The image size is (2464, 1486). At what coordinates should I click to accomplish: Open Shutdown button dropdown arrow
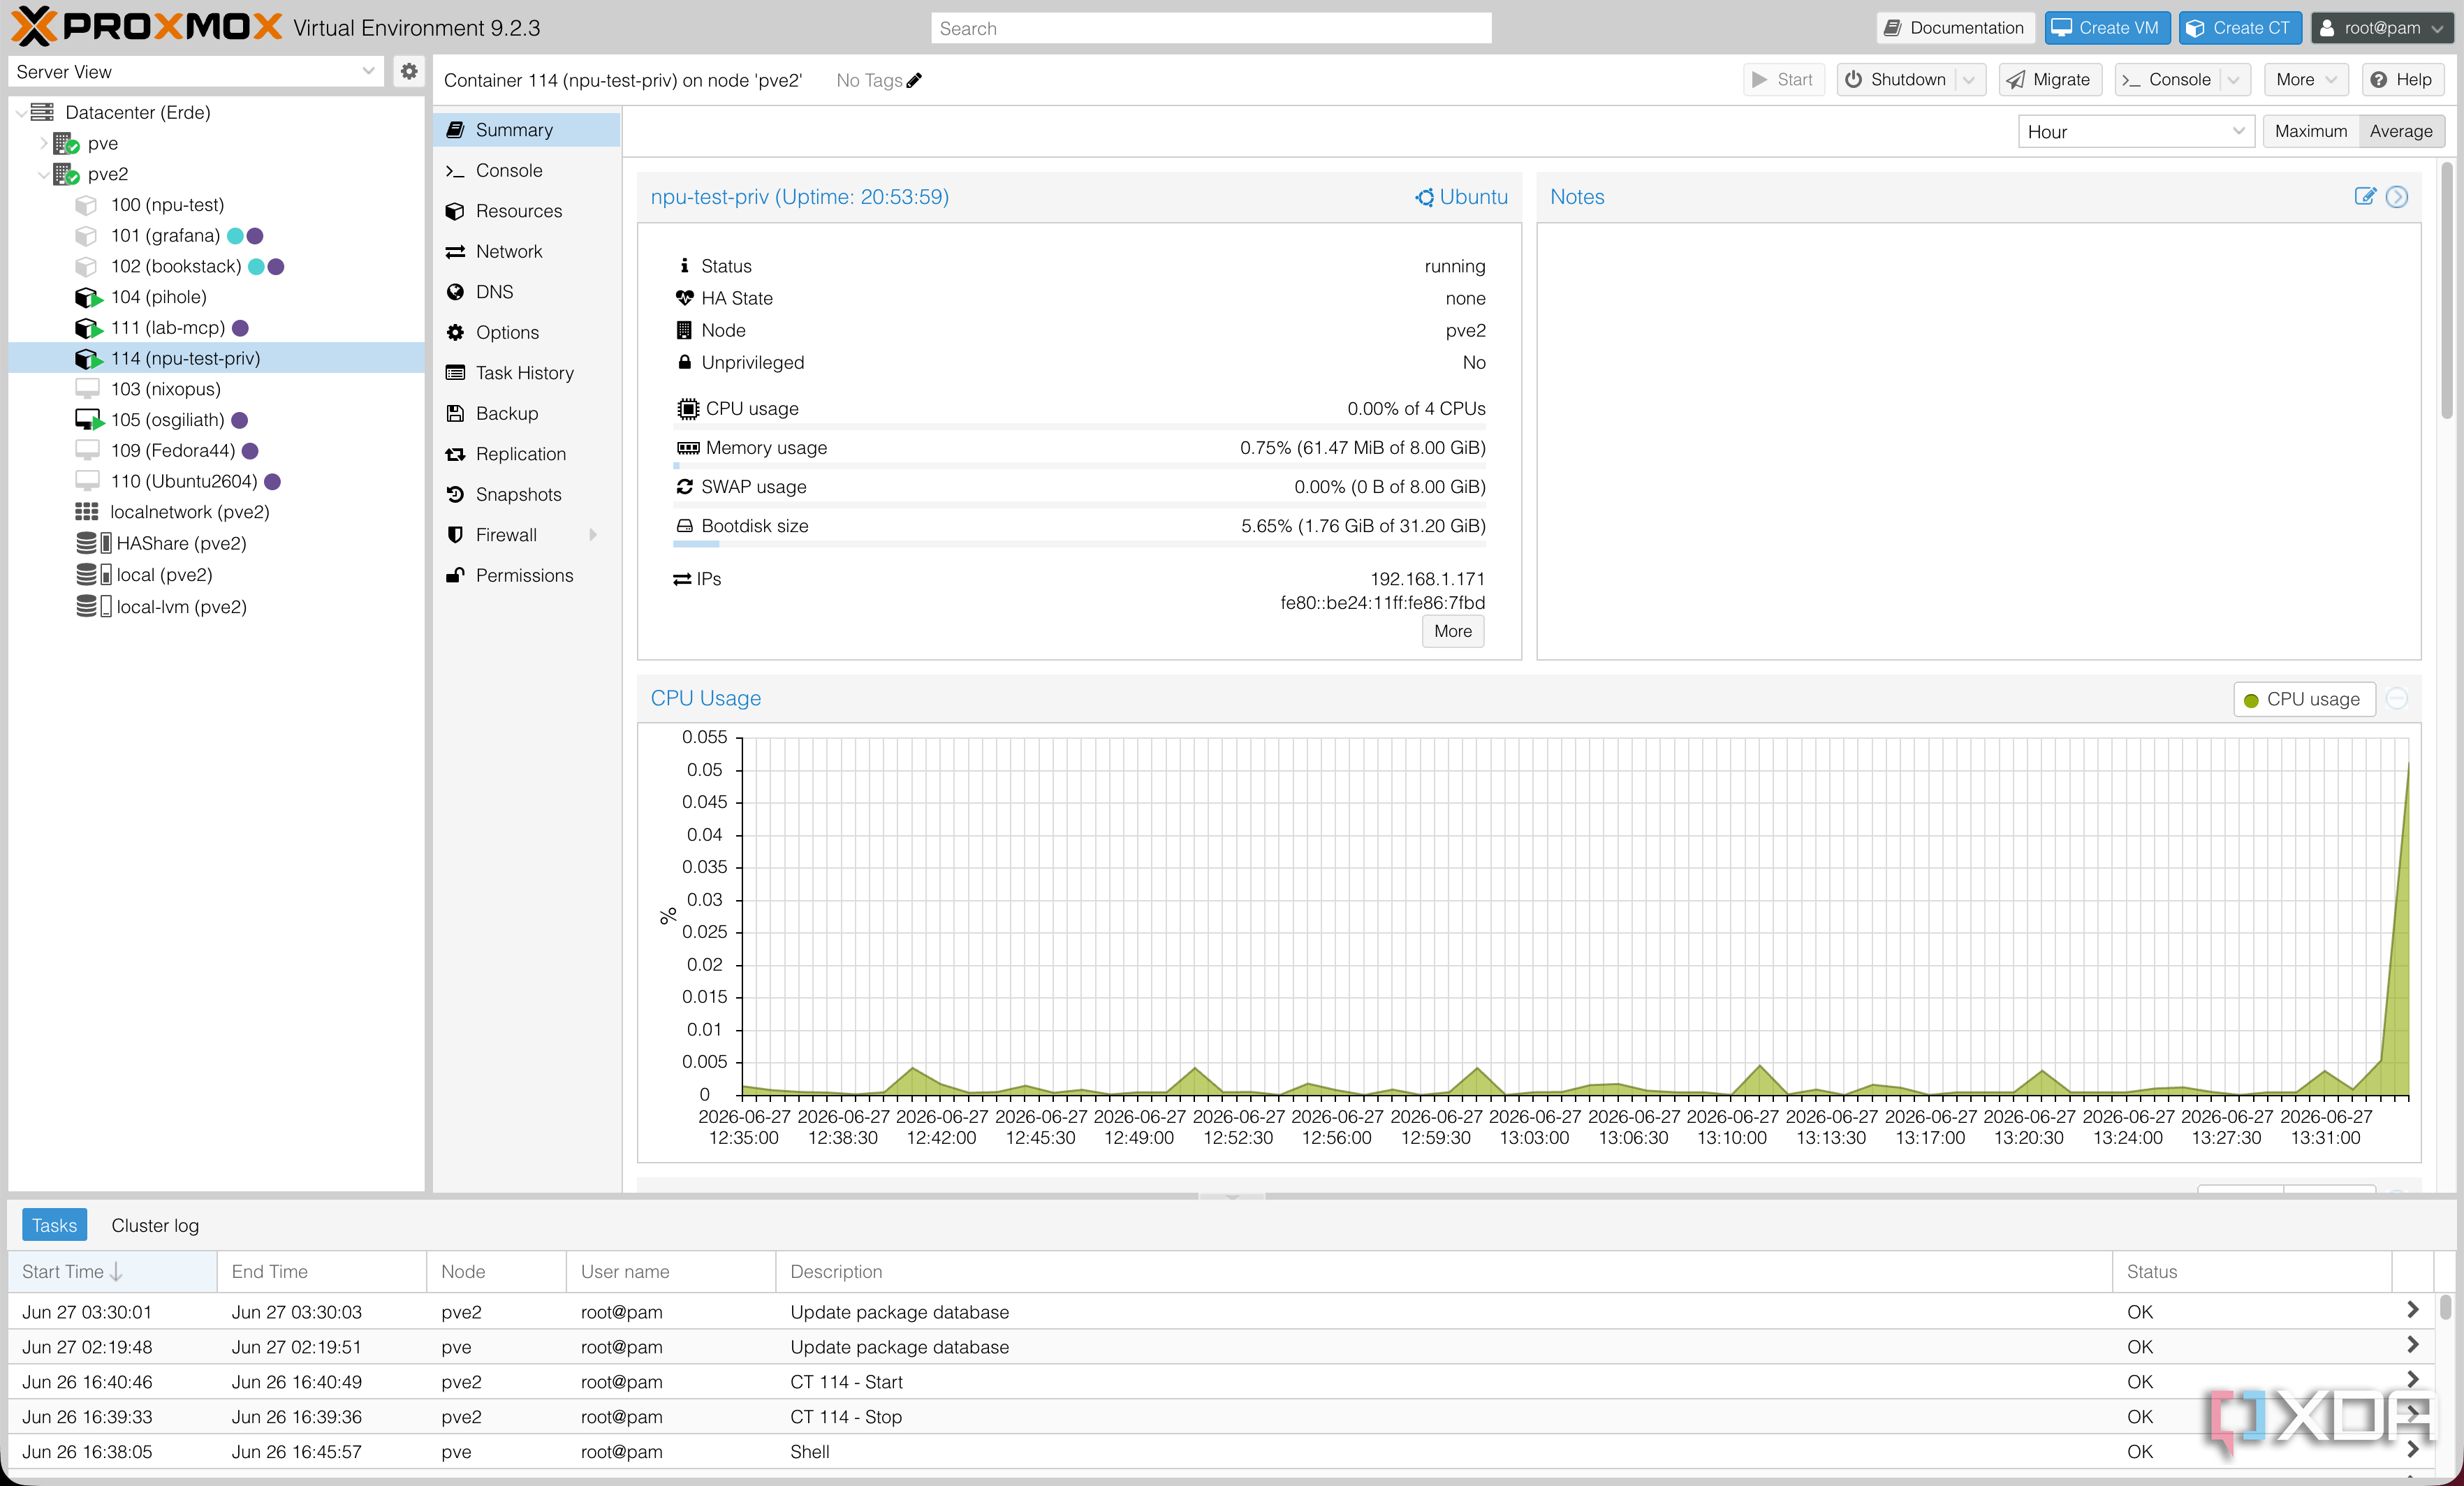pyautogui.click(x=1969, y=79)
